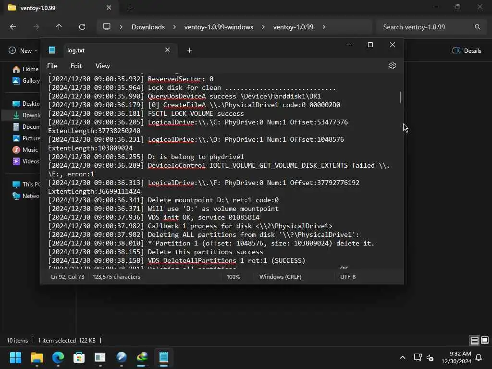The width and height of the screenshot is (492, 369).
Task: Open Notepad settings gear icon
Action: (x=392, y=65)
